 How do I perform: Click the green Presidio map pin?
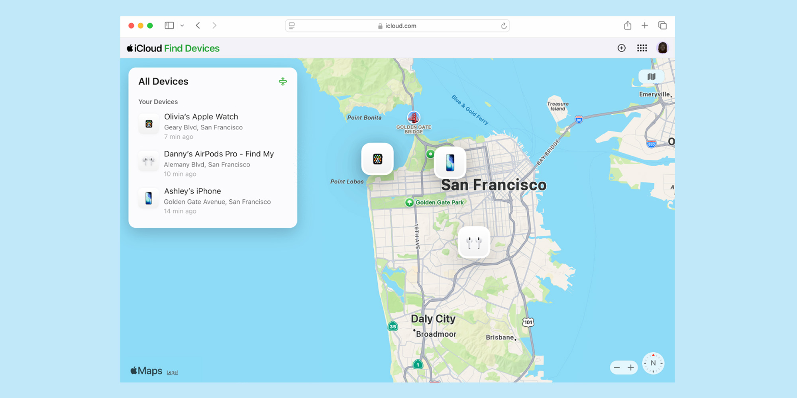coord(430,154)
